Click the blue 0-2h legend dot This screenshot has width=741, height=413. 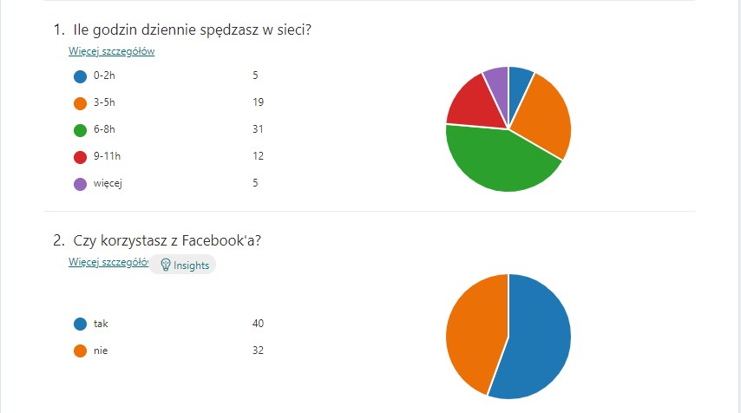81,76
